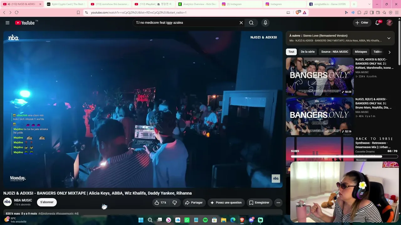
Task: Switch to the songbattle.io browser tab
Action: [328, 4]
